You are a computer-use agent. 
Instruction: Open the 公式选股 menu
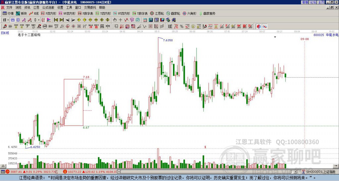coord(48,8)
